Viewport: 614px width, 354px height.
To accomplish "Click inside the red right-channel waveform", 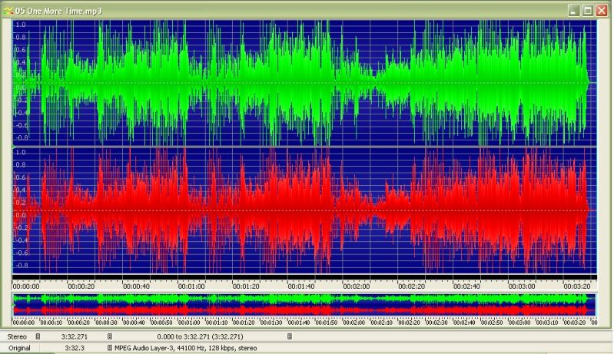I will 304,211.
